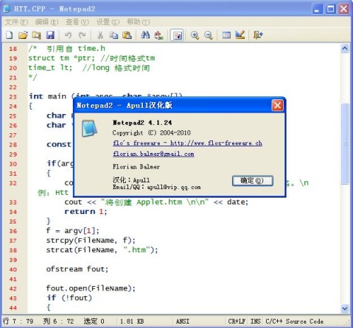Click the 确定 button in About dialog
This screenshot has height=328, width=353.
[253, 181]
